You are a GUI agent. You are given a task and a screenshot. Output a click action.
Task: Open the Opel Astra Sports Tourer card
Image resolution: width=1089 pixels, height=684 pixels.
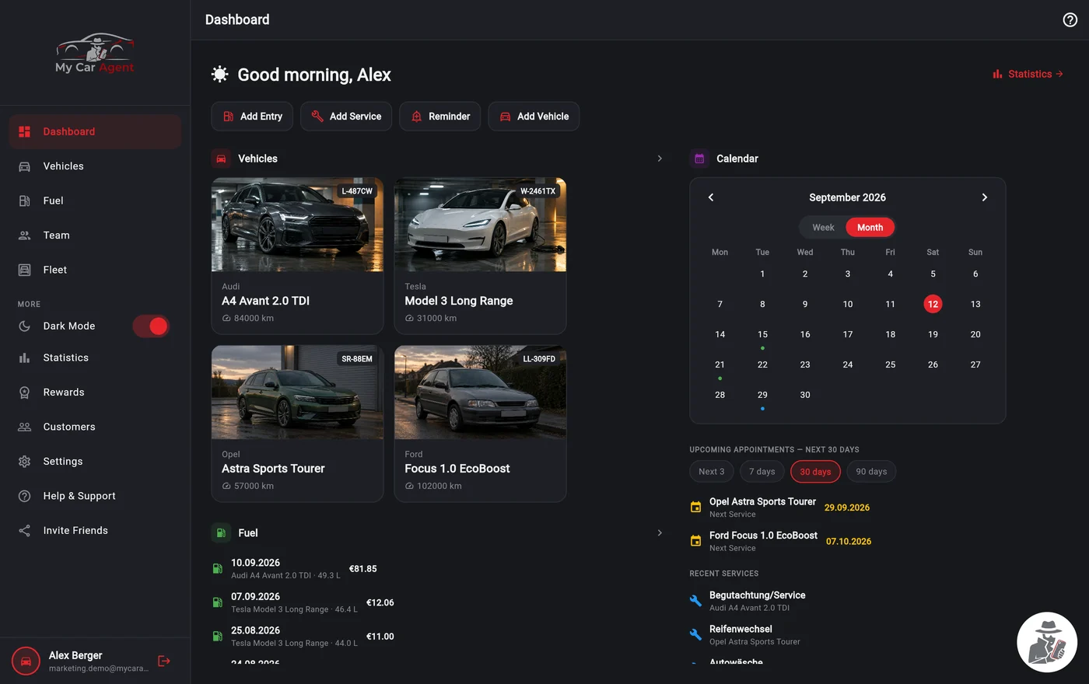pyautogui.click(x=297, y=424)
